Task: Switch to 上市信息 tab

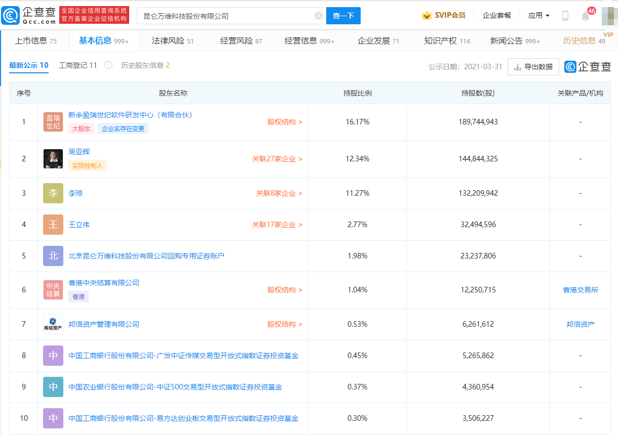Action: pos(35,41)
